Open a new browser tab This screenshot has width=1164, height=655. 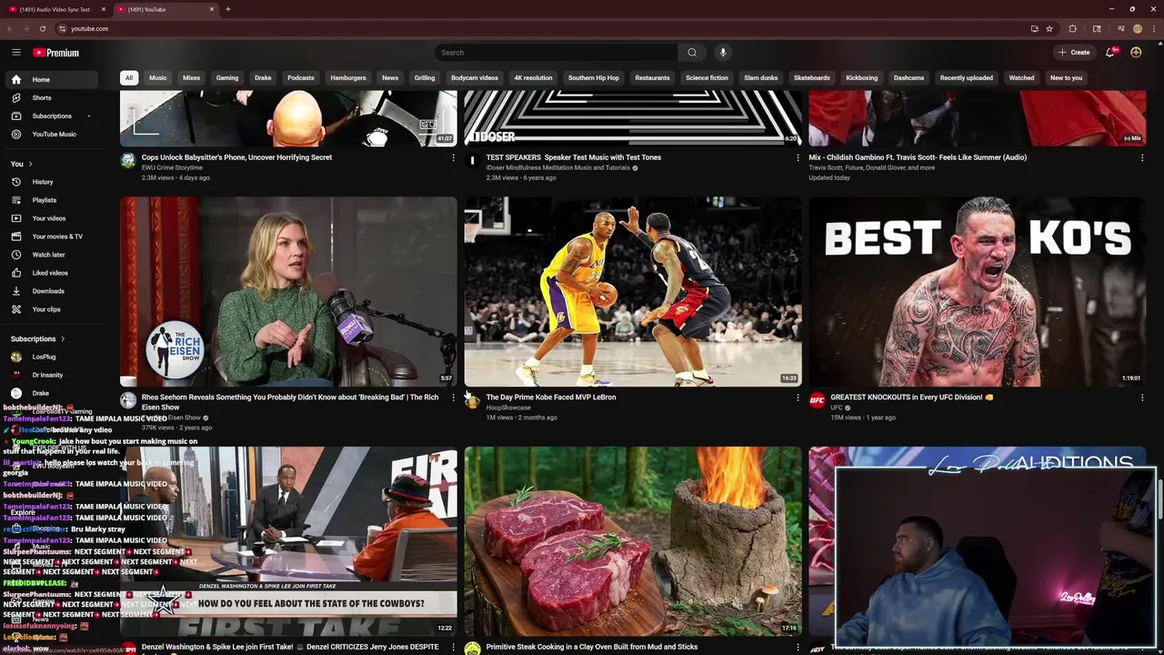[228, 9]
